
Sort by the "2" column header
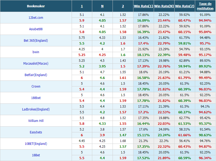(123, 6)
